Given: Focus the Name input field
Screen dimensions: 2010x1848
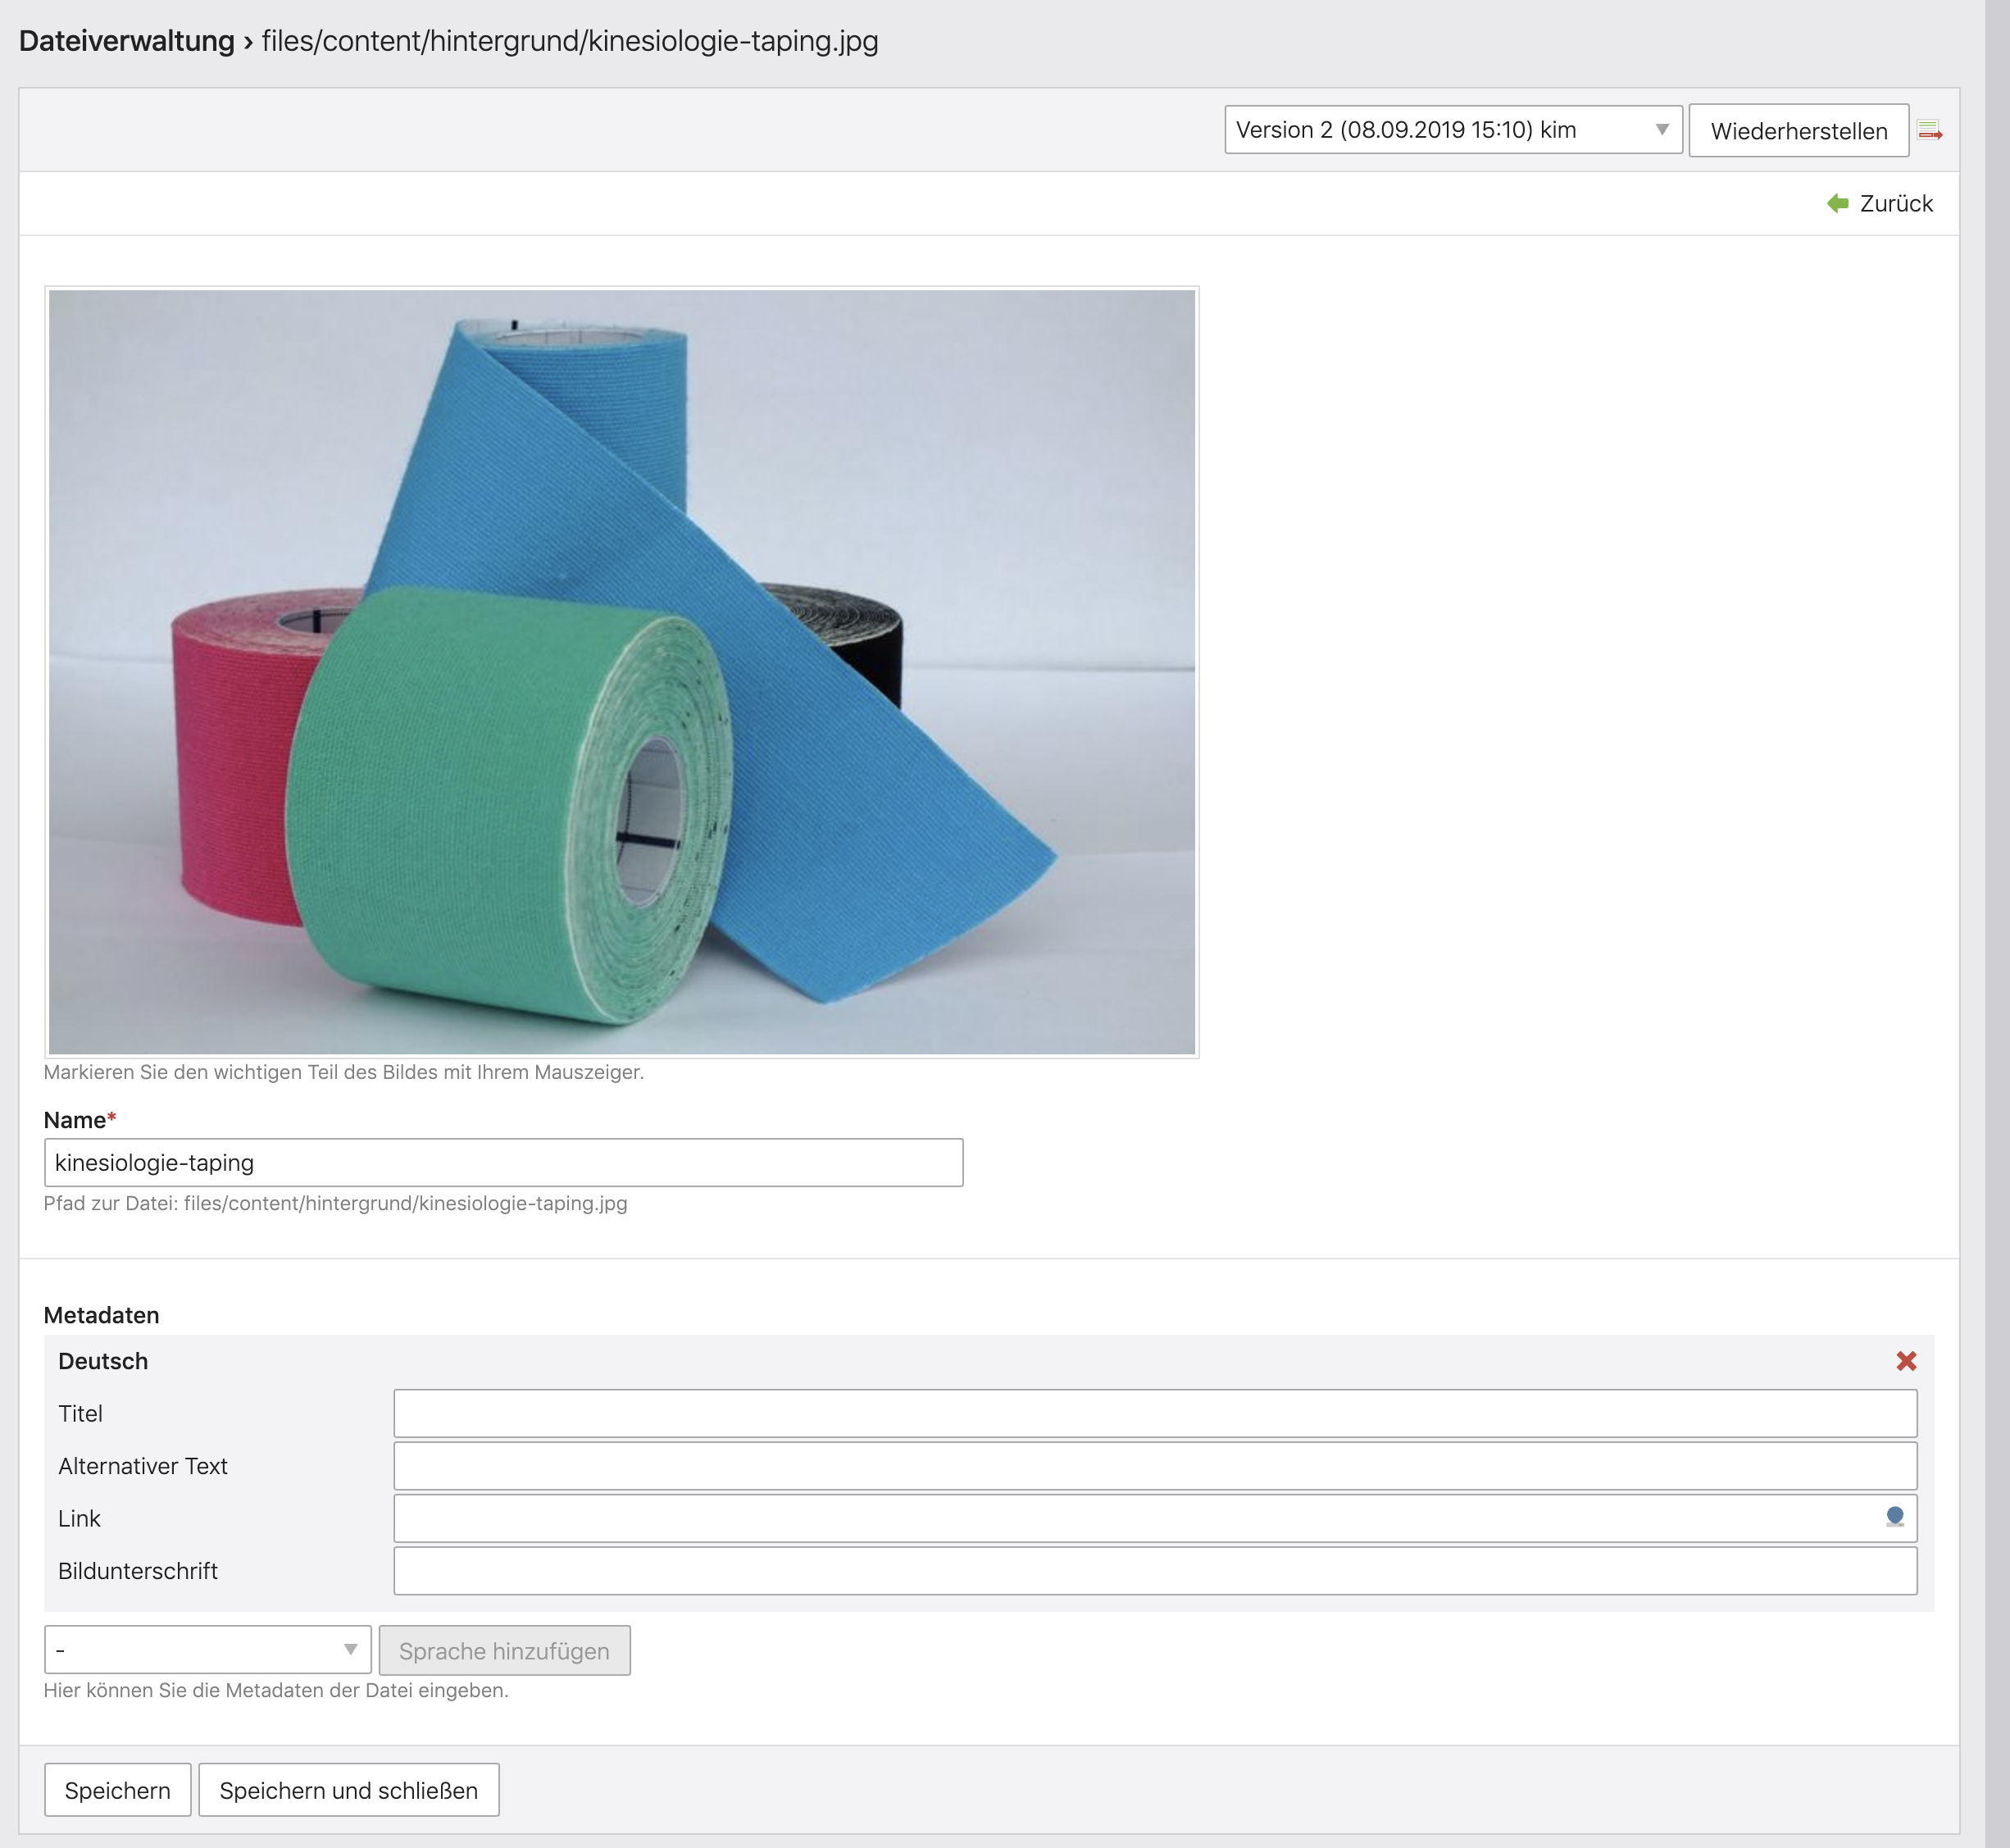Looking at the screenshot, I should 503,1162.
